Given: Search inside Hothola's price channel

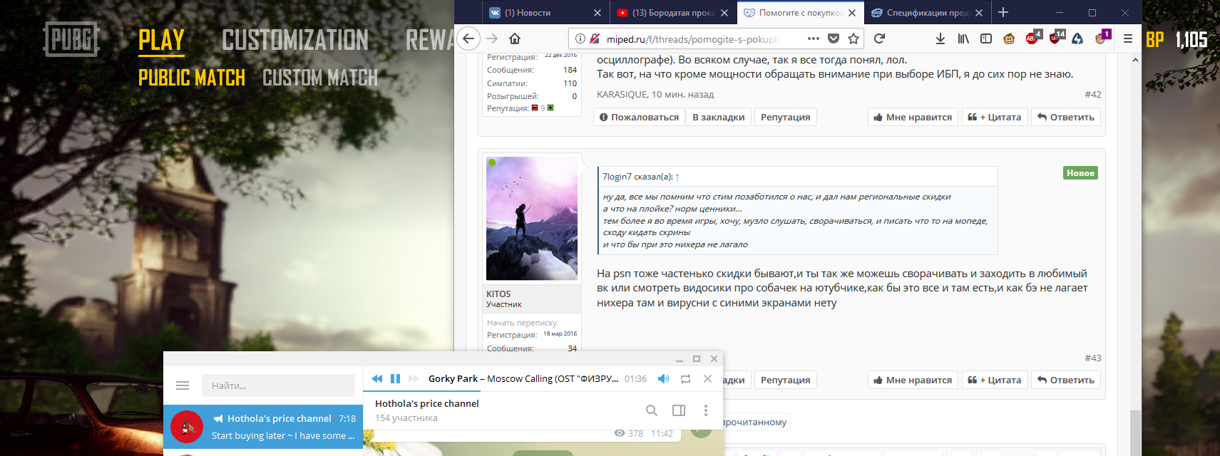Looking at the screenshot, I should (651, 410).
